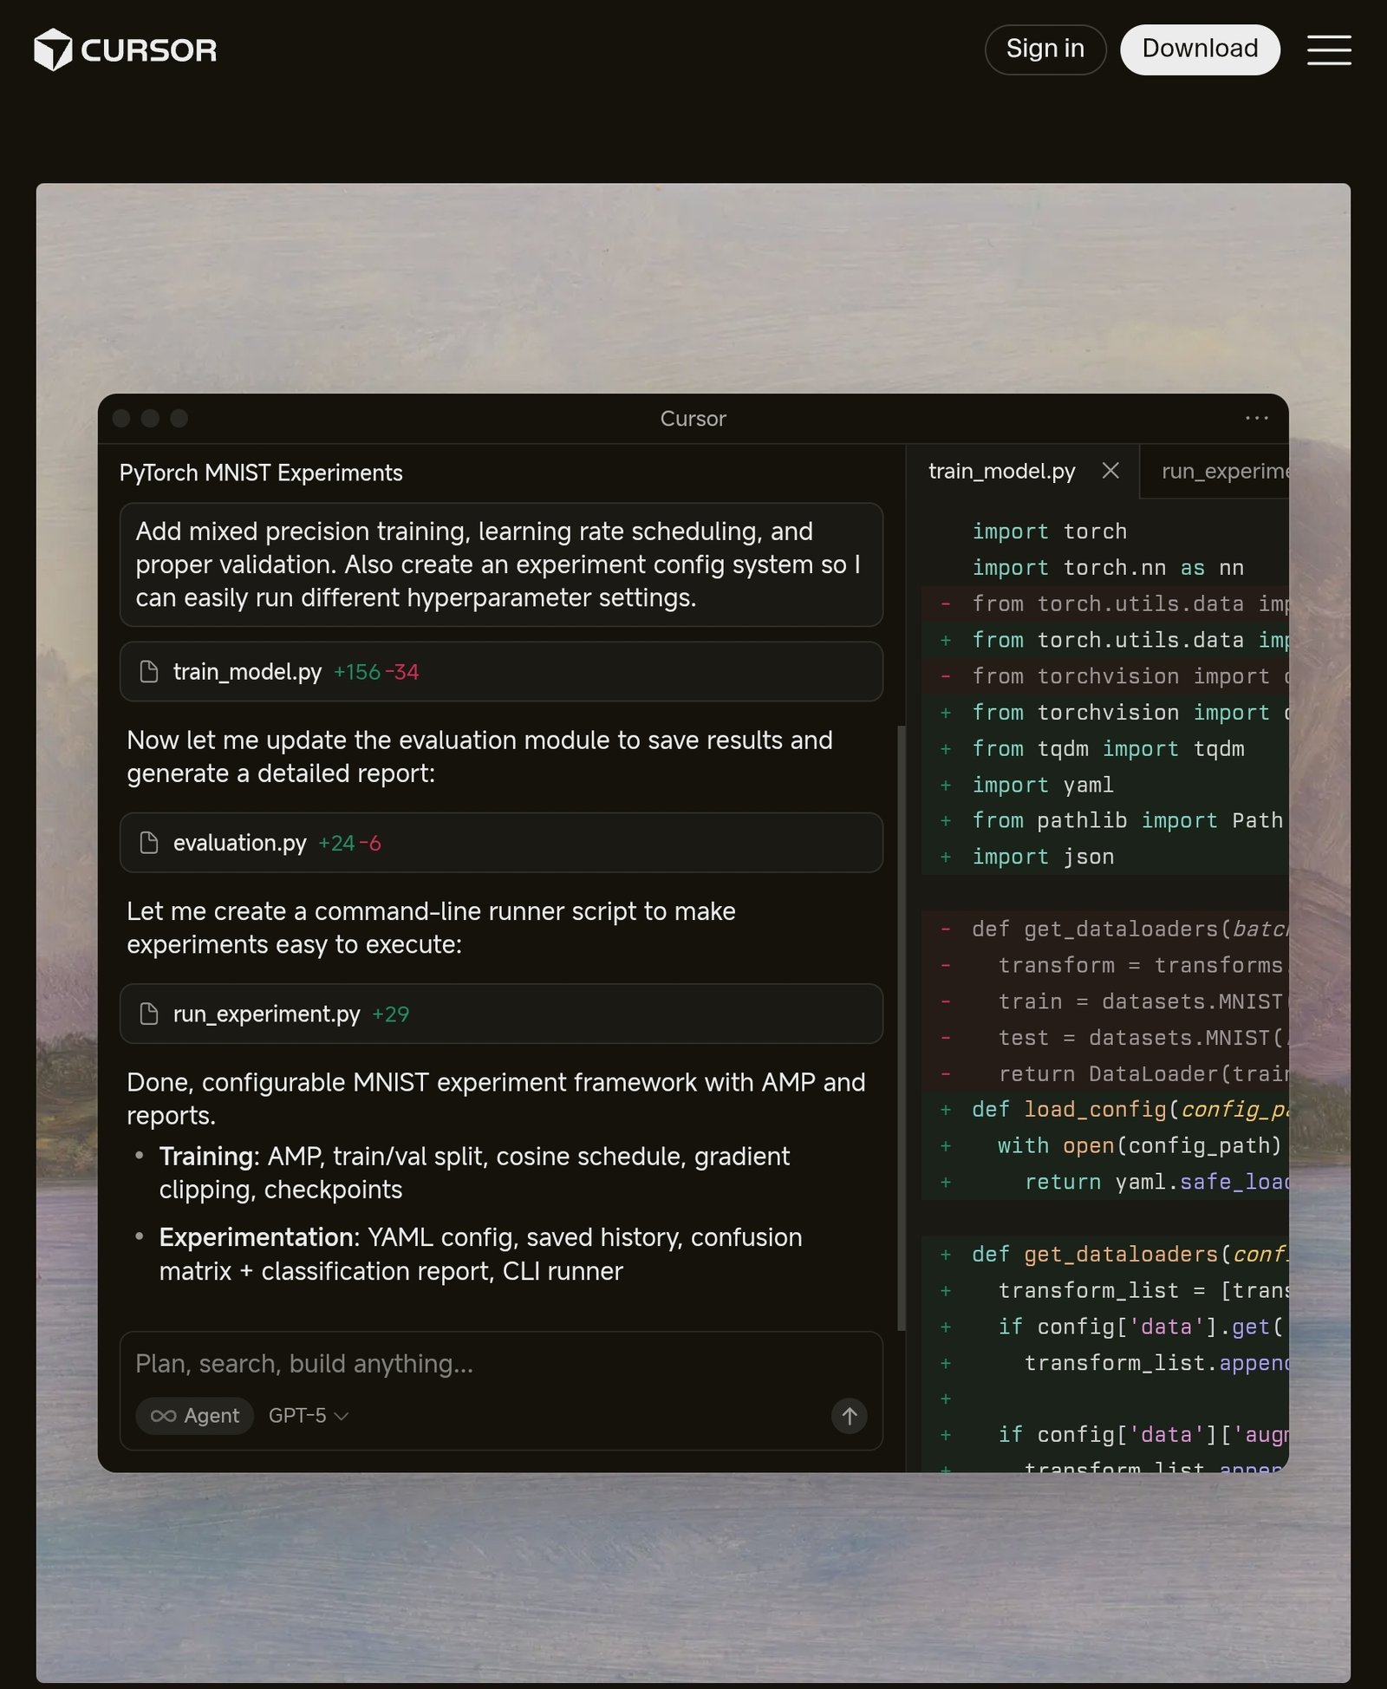Image resolution: width=1387 pixels, height=1689 pixels.
Task: Click the file icon beside train_model.py chip
Action: pos(148,671)
